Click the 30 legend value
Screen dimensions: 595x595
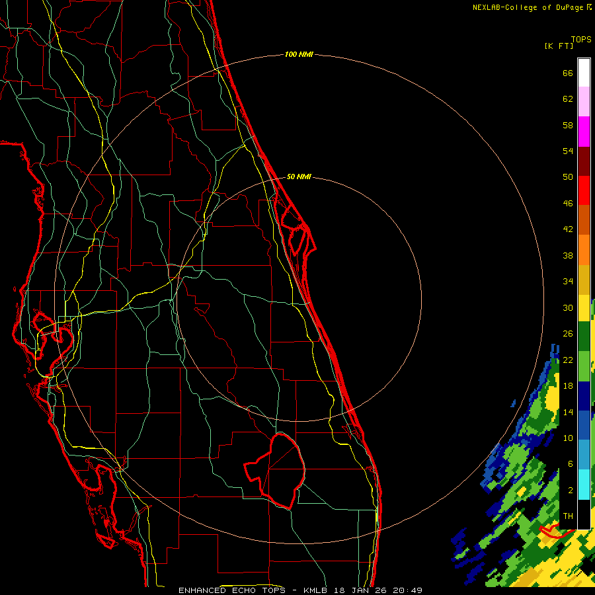tap(568, 307)
